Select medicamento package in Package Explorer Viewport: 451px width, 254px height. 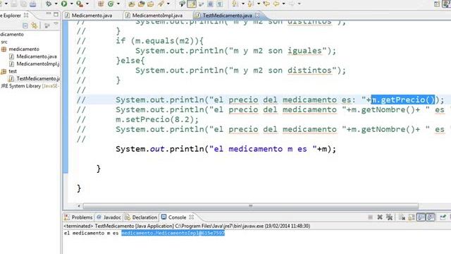click(24, 49)
